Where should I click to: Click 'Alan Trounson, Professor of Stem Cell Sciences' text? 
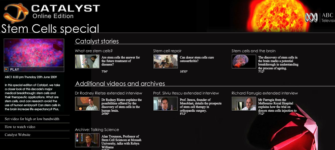tap(121, 142)
